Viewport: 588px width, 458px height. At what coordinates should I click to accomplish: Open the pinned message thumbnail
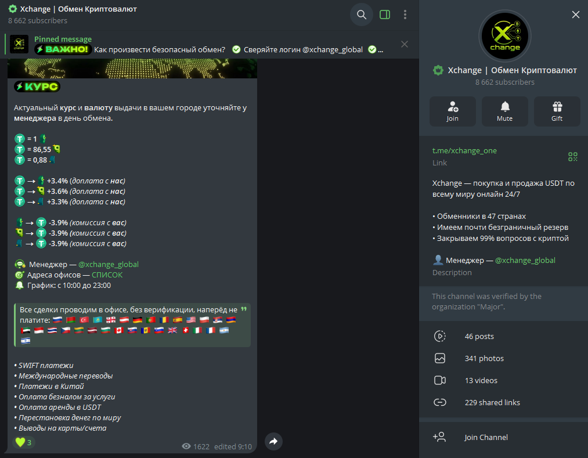19,44
